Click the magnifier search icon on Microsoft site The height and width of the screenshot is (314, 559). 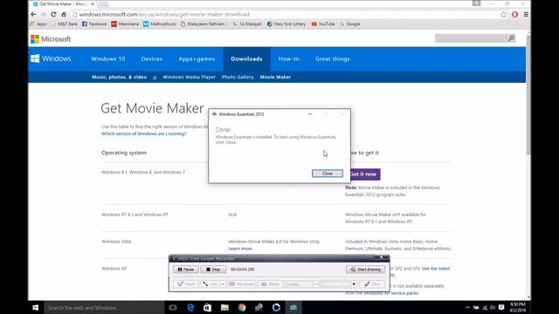click(x=511, y=38)
